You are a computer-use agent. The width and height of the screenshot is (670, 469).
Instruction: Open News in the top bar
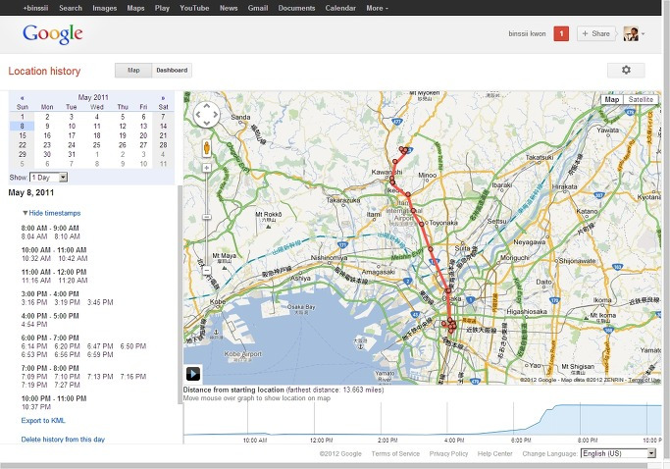point(229,8)
